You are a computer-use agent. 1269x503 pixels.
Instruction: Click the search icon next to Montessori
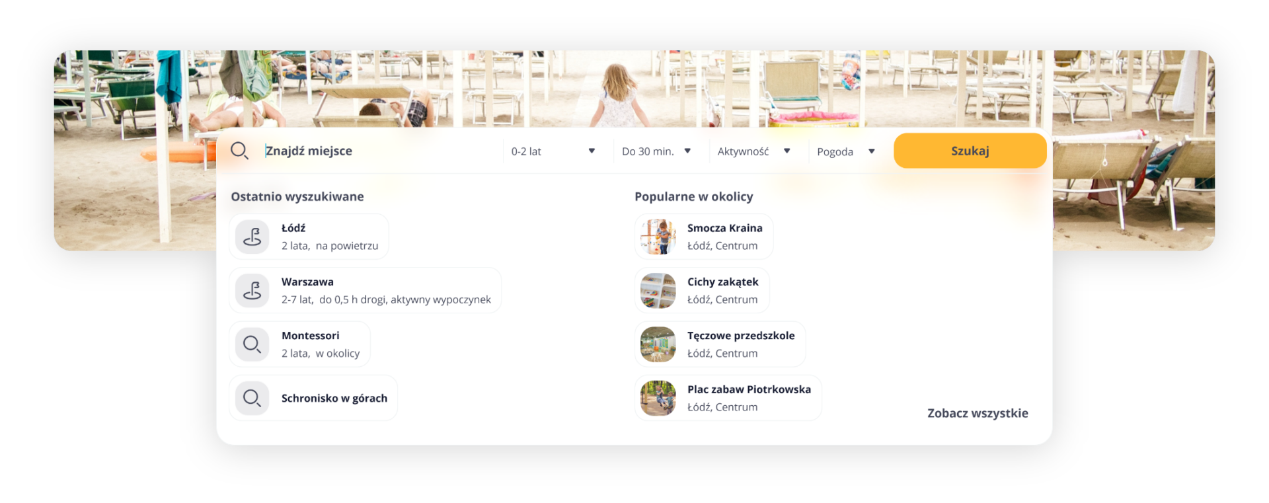pyautogui.click(x=252, y=344)
